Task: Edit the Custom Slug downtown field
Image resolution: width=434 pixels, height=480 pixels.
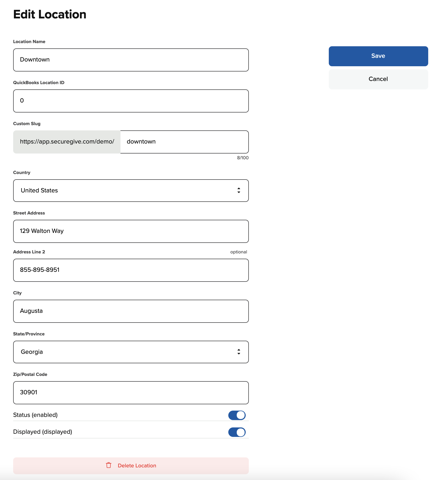Action: 184,142
